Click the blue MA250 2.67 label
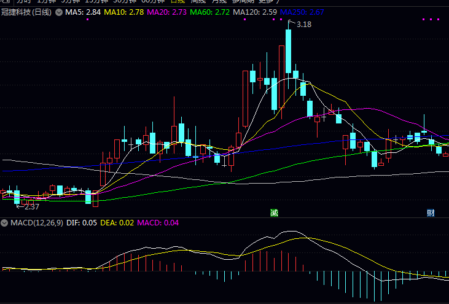Image resolution: width=449 pixels, height=304 pixels. click(302, 12)
